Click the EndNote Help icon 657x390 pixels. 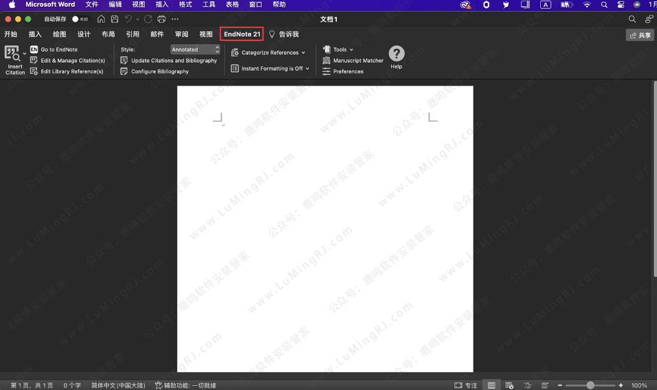point(397,54)
